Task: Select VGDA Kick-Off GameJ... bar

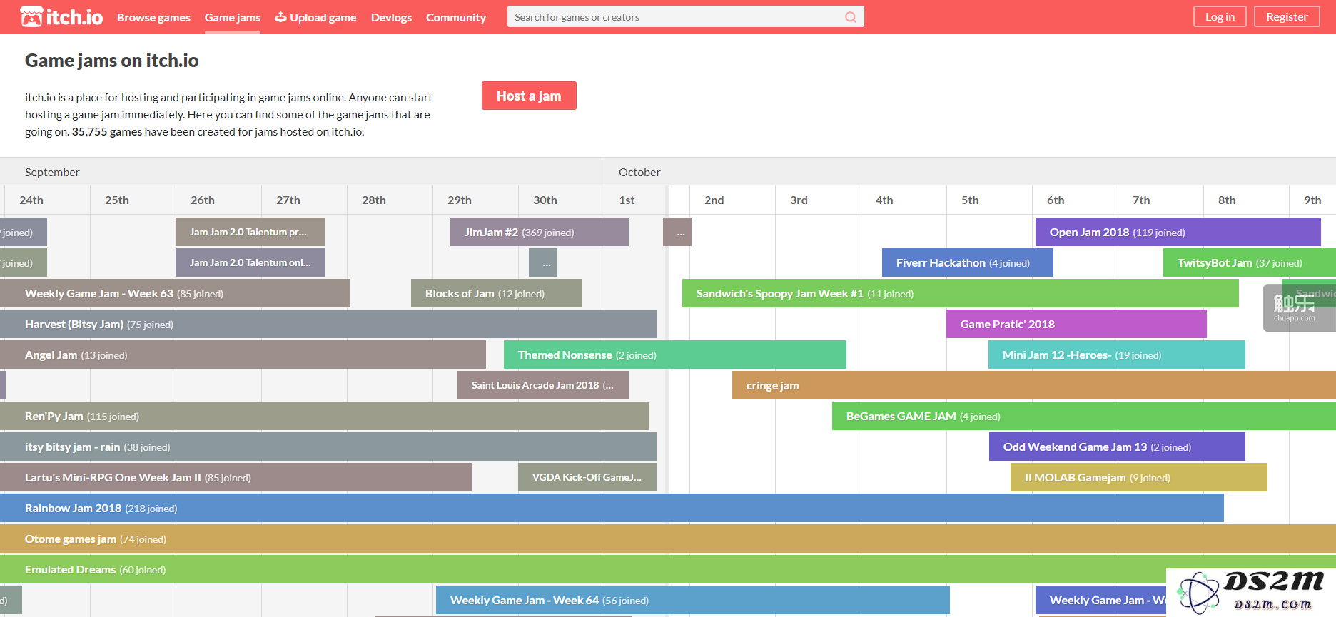Action: [x=587, y=477]
